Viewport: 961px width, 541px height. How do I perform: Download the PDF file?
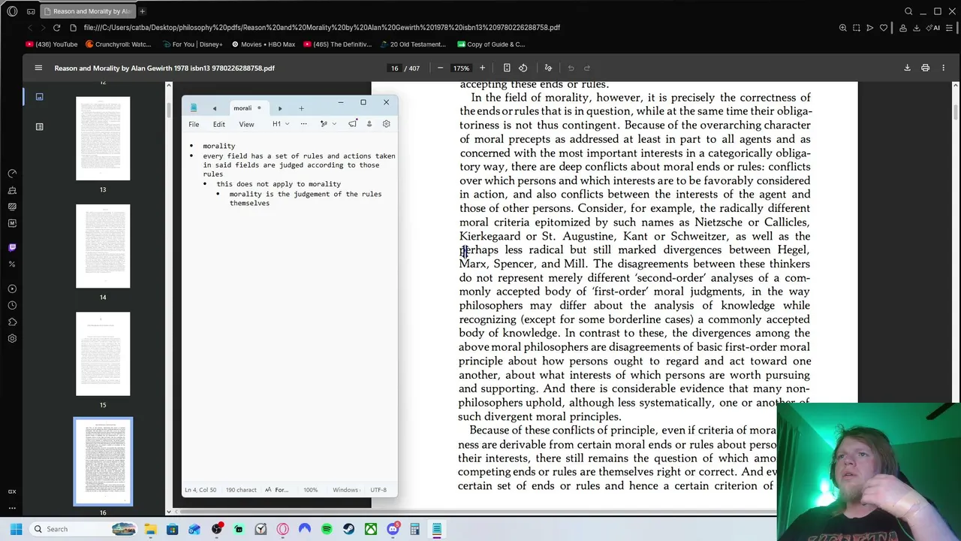tap(907, 68)
